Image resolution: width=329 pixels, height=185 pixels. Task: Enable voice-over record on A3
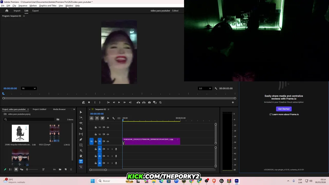(x=116, y=163)
